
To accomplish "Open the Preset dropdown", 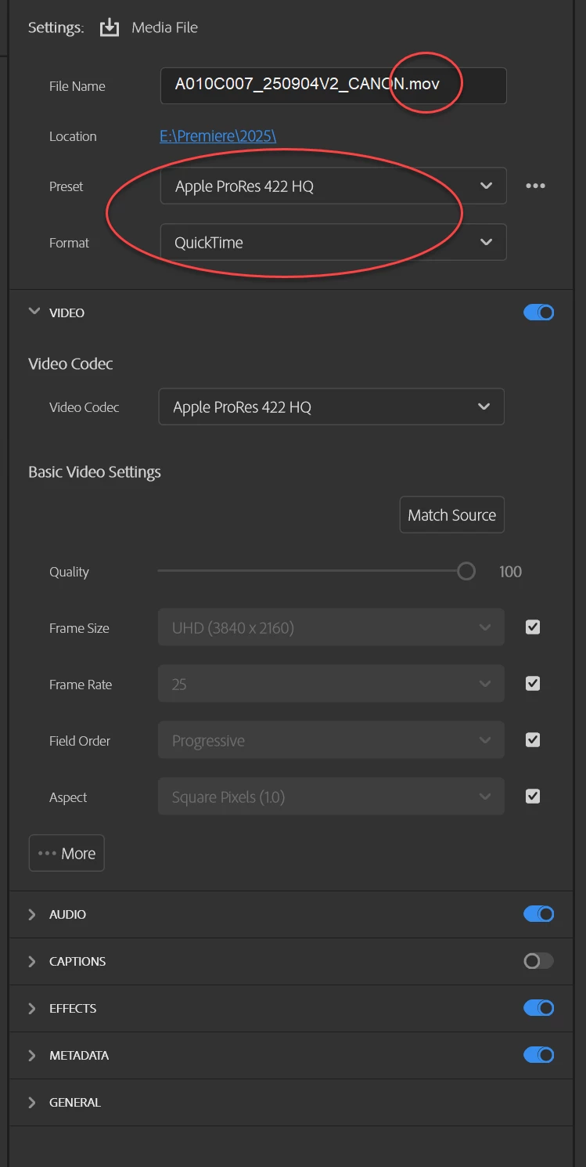I will 333,186.
